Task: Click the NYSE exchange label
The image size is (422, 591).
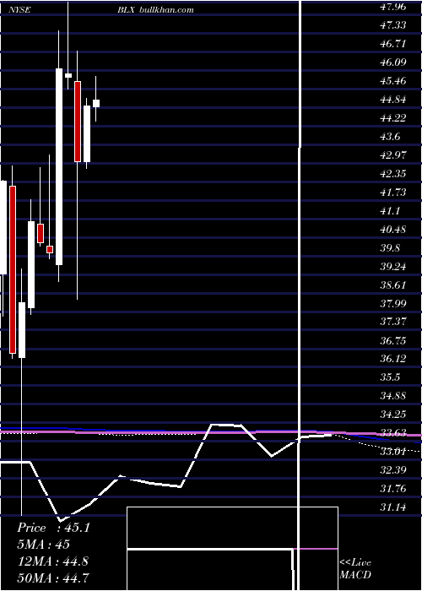Action: [21, 10]
